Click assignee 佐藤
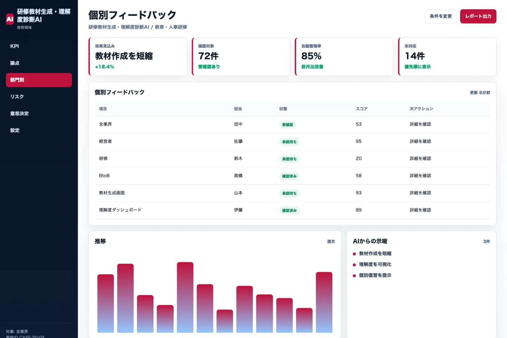The image size is (507, 338). (x=238, y=142)
